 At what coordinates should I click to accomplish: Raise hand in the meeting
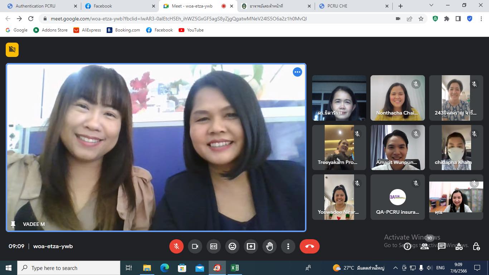pos(270,246)
